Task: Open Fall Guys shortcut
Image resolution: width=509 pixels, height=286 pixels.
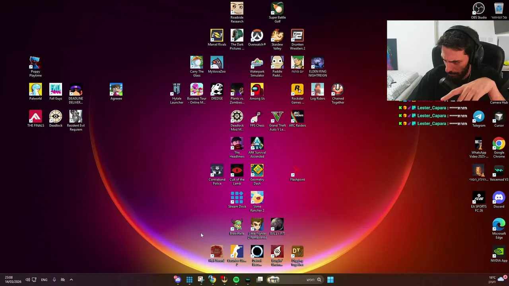Action: [56, 92]
